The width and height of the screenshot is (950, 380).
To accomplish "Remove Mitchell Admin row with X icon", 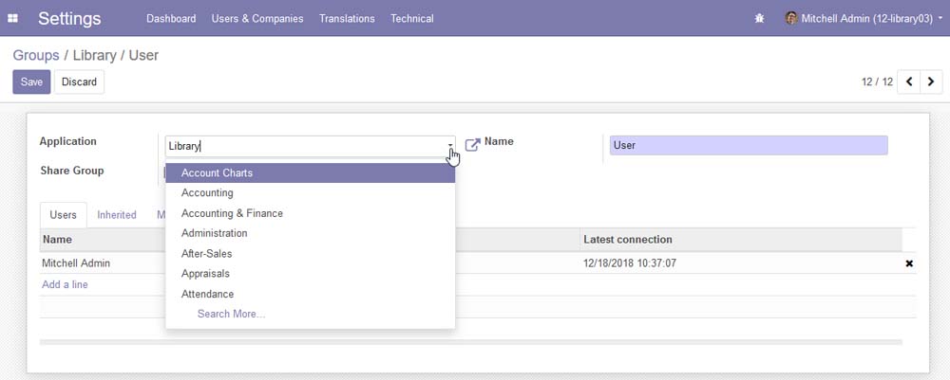I will pyautogui.click(x=908, y=263).
